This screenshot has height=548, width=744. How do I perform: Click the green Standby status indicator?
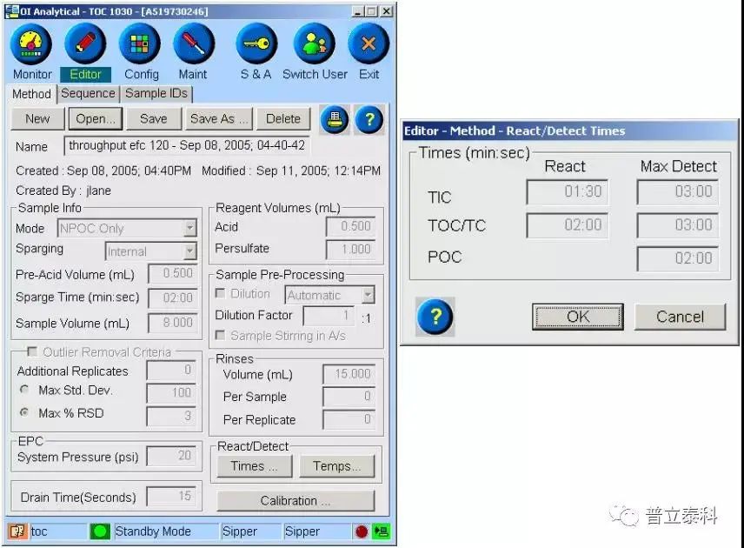click(x=100, y=531)
